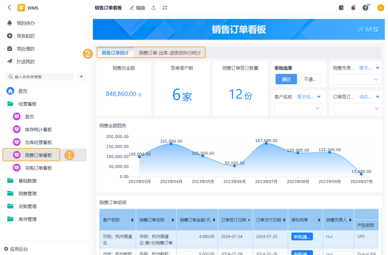Click the orange H user avatar
The width and height of the screenshot is (388, 255).
pyautogui.click(x=380, y=8)
